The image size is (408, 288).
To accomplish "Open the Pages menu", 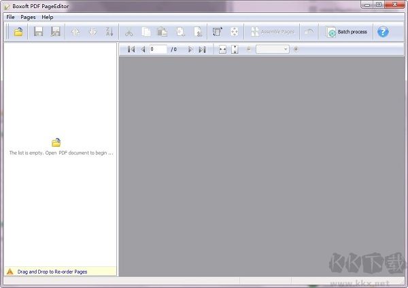I will 28,17.
